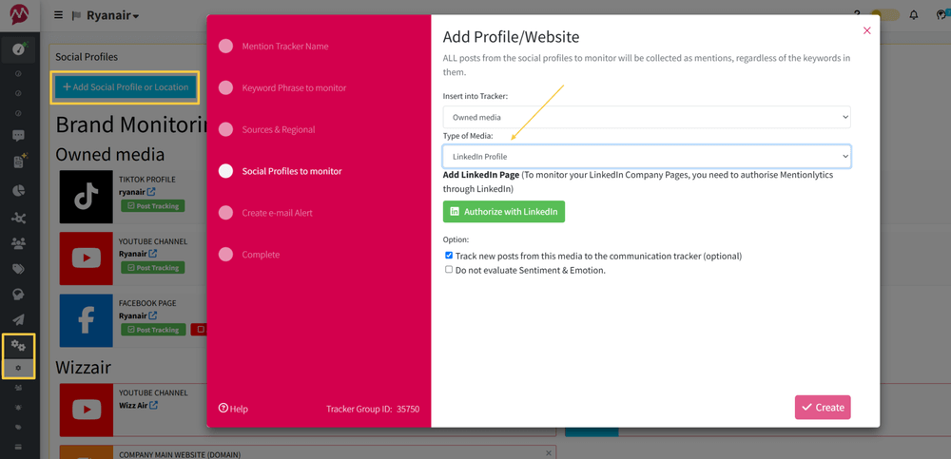Viewport: 951px width, 459px height.
Task: Open the Insert into Tracker dropdown
Action: pos(647,117)
